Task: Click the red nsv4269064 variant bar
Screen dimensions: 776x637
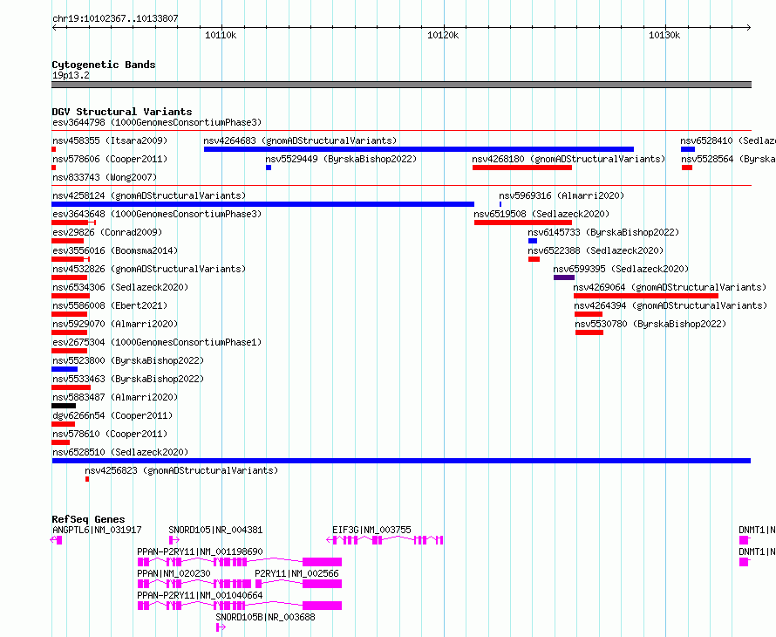Action: pyautogui.click(x=646, y=296)
